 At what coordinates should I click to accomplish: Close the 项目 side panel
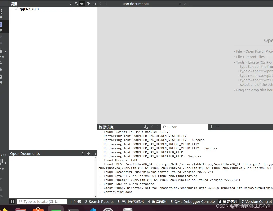click(94, 4)
